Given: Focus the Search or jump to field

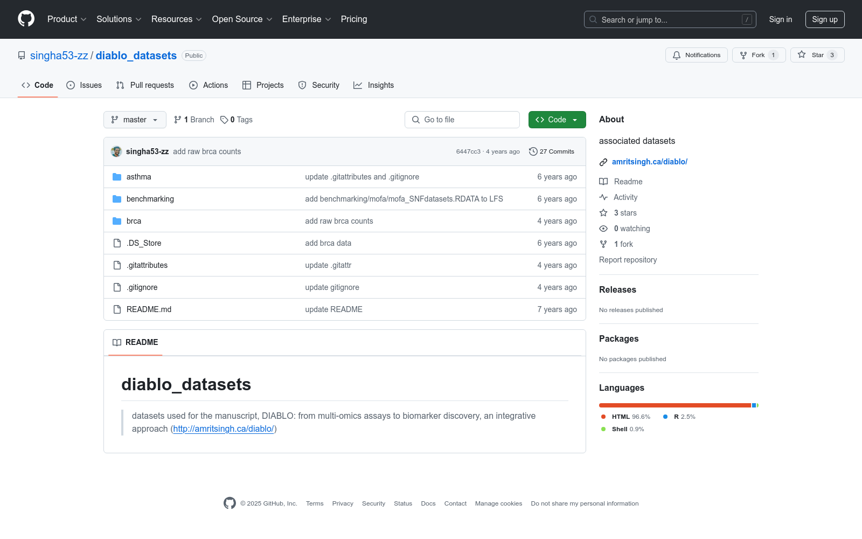Looking at the screenshot, I should point(670,19).
